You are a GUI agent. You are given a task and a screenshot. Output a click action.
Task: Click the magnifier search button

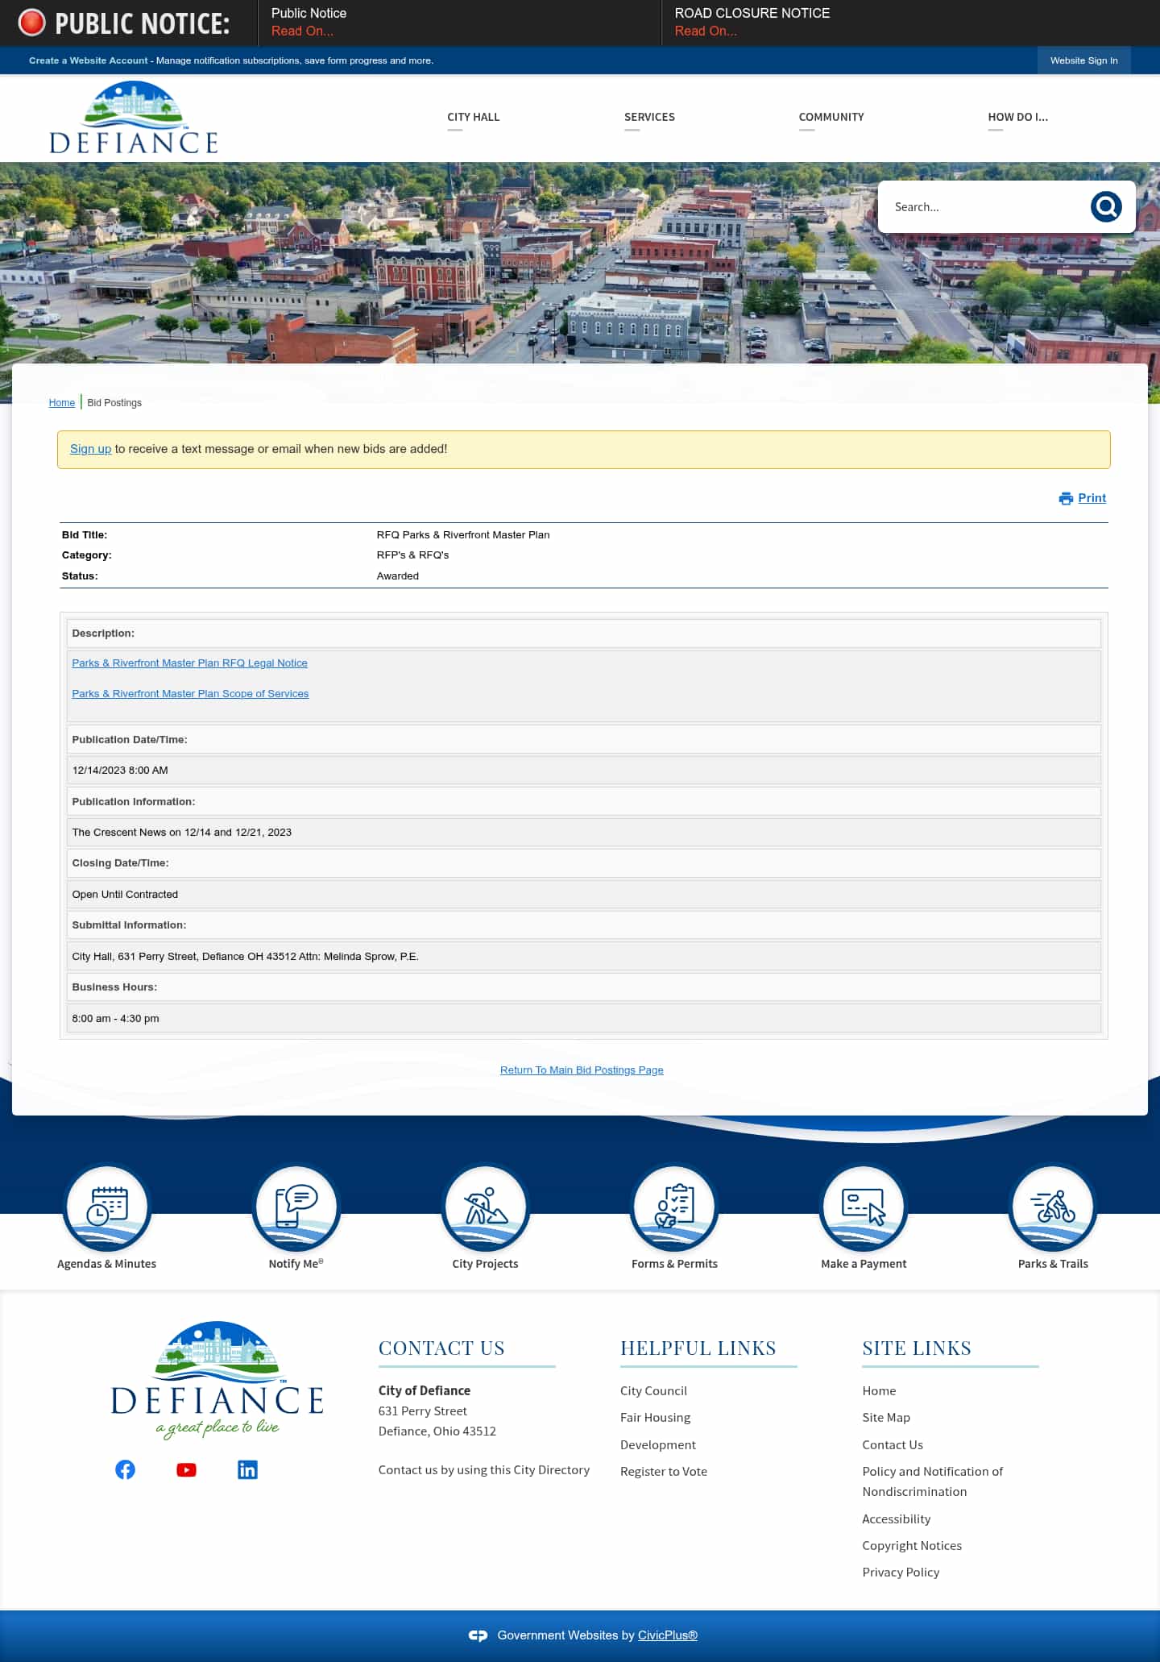1106,207
